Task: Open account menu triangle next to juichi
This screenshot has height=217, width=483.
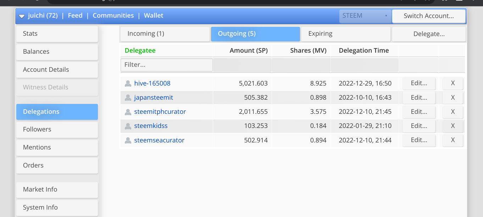Action: 22,16
